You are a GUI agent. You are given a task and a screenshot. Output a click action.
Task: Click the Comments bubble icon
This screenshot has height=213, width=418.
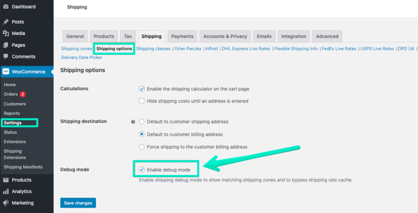click(x=6, y=57)
